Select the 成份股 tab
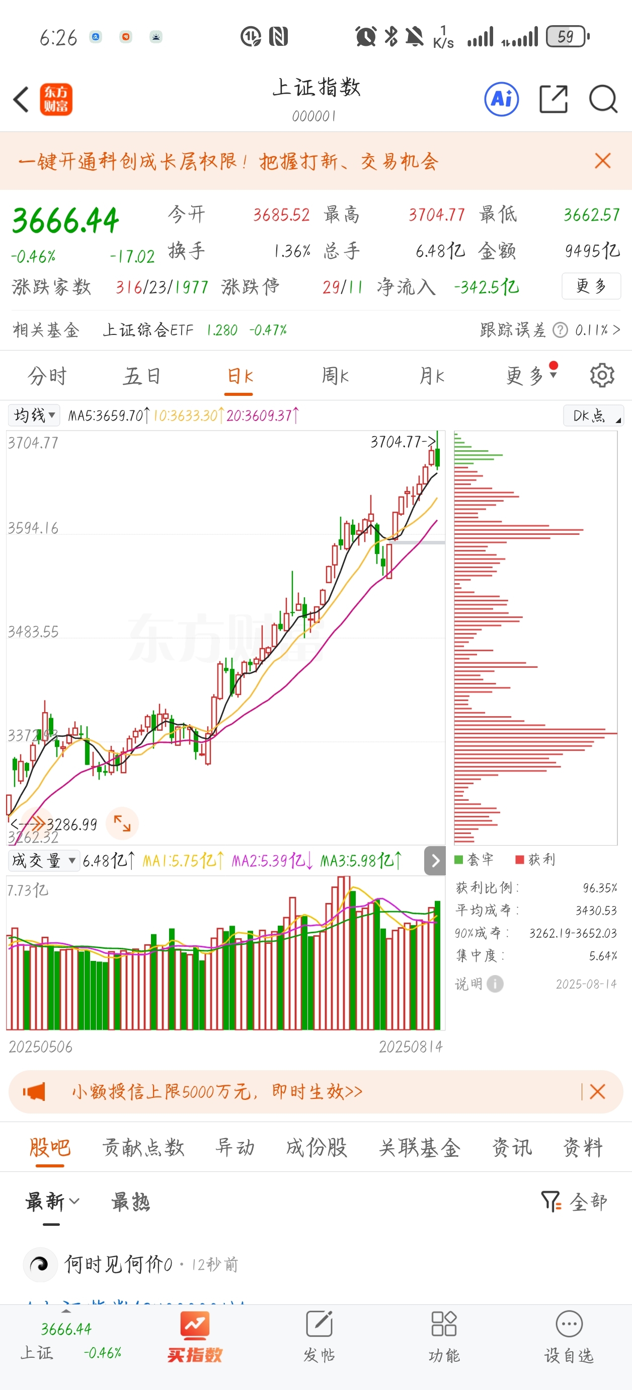This screenshot has width=632, height=1390. point(316,1147)
